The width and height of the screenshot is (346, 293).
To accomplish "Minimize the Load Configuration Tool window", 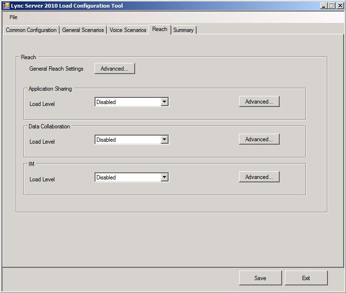I will click(324, 6).
